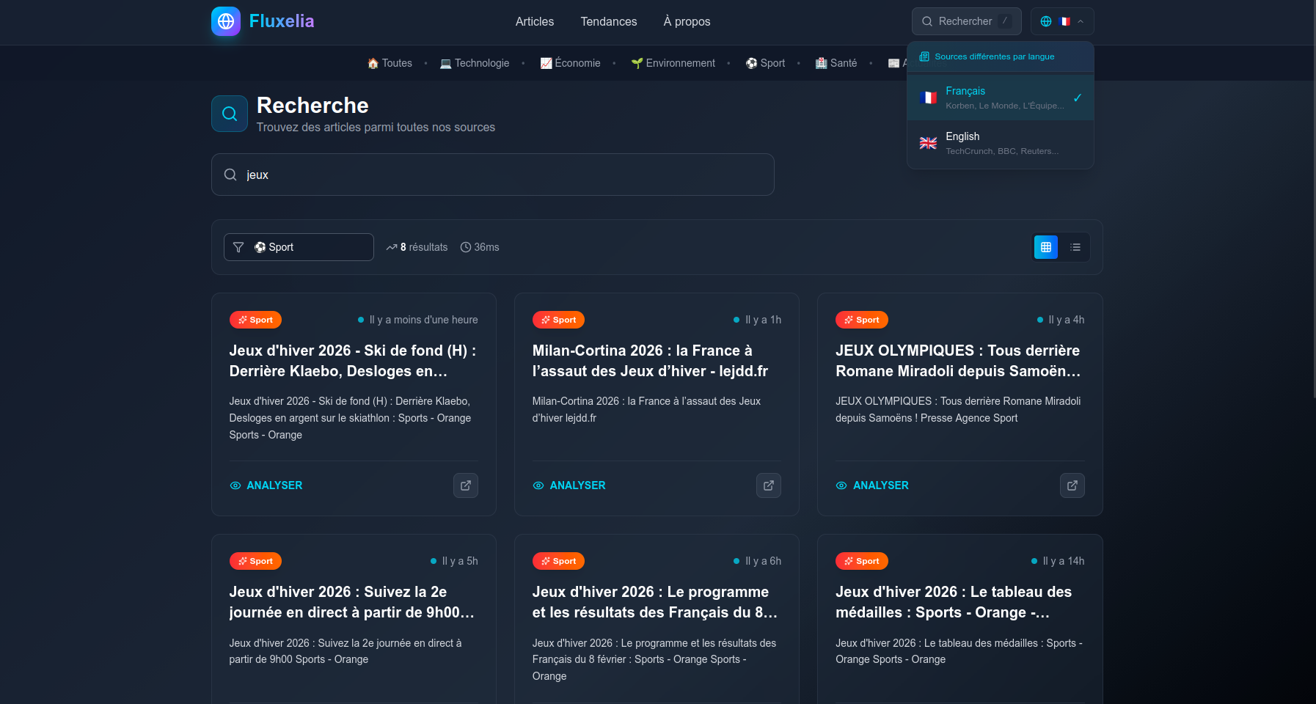Open the Fluxelia home link text
Screen dimensions: 1316x704
pyautogui.click(x=282, y=21)
